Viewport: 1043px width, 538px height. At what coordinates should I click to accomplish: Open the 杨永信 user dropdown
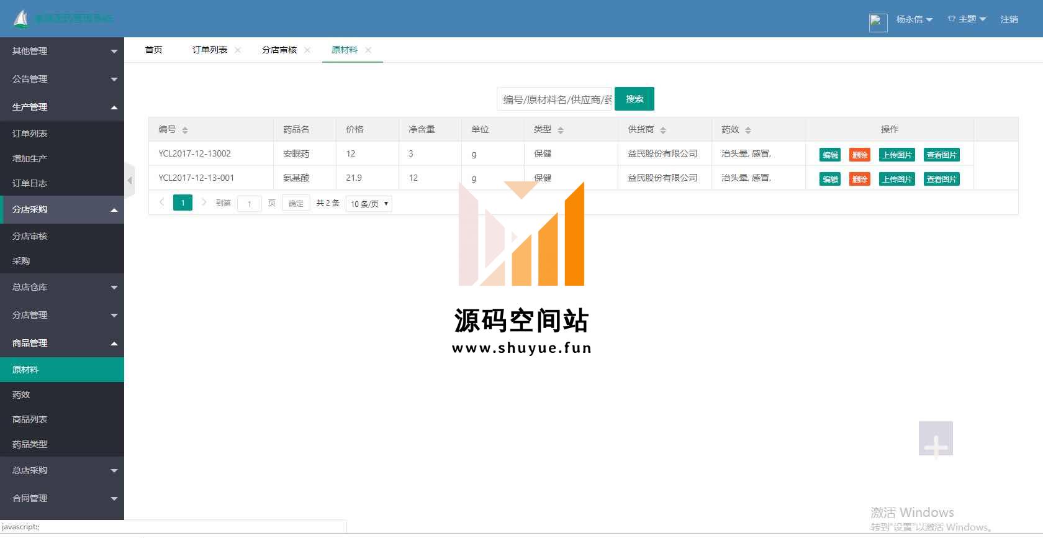tap(914, 19)
